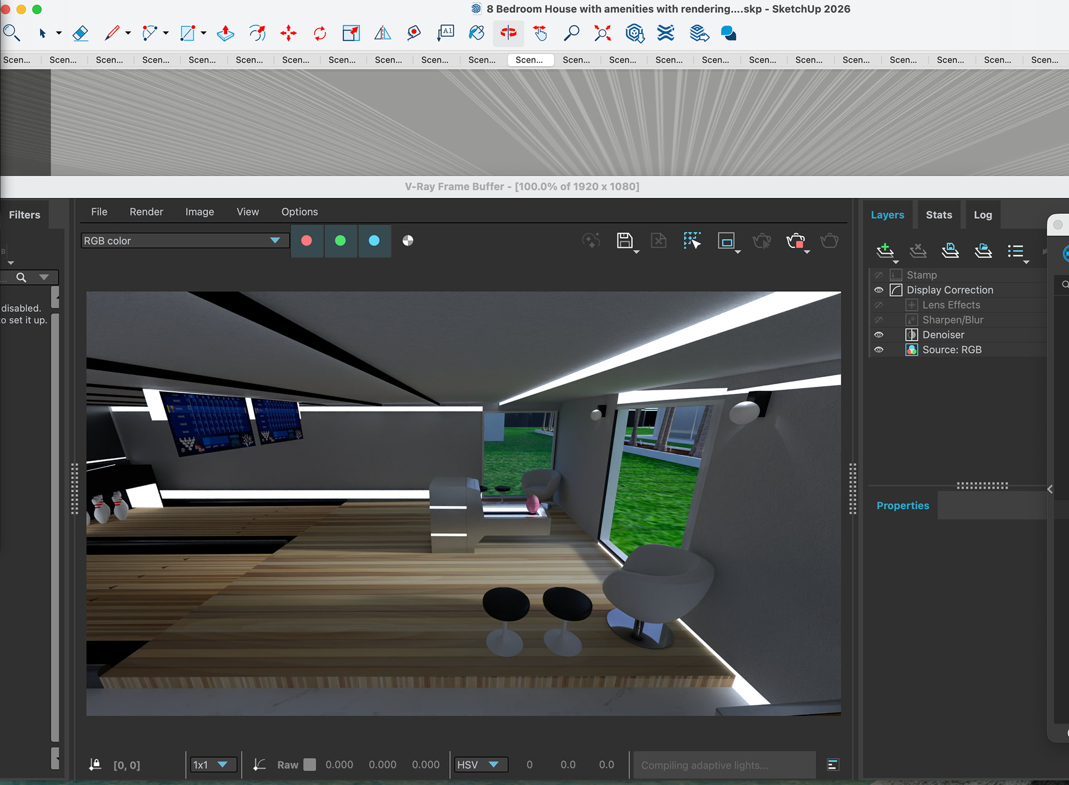
Task: Select the Eraser tool in SketchUp toolbar
Action: [81, 33]
